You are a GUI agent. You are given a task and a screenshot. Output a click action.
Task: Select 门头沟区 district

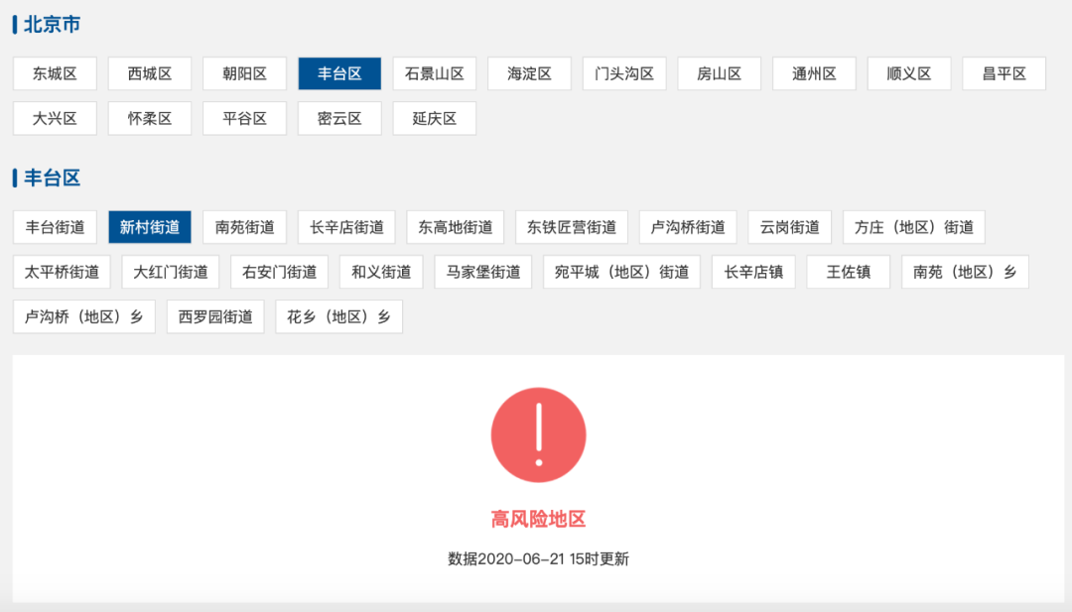pos(623,73)
